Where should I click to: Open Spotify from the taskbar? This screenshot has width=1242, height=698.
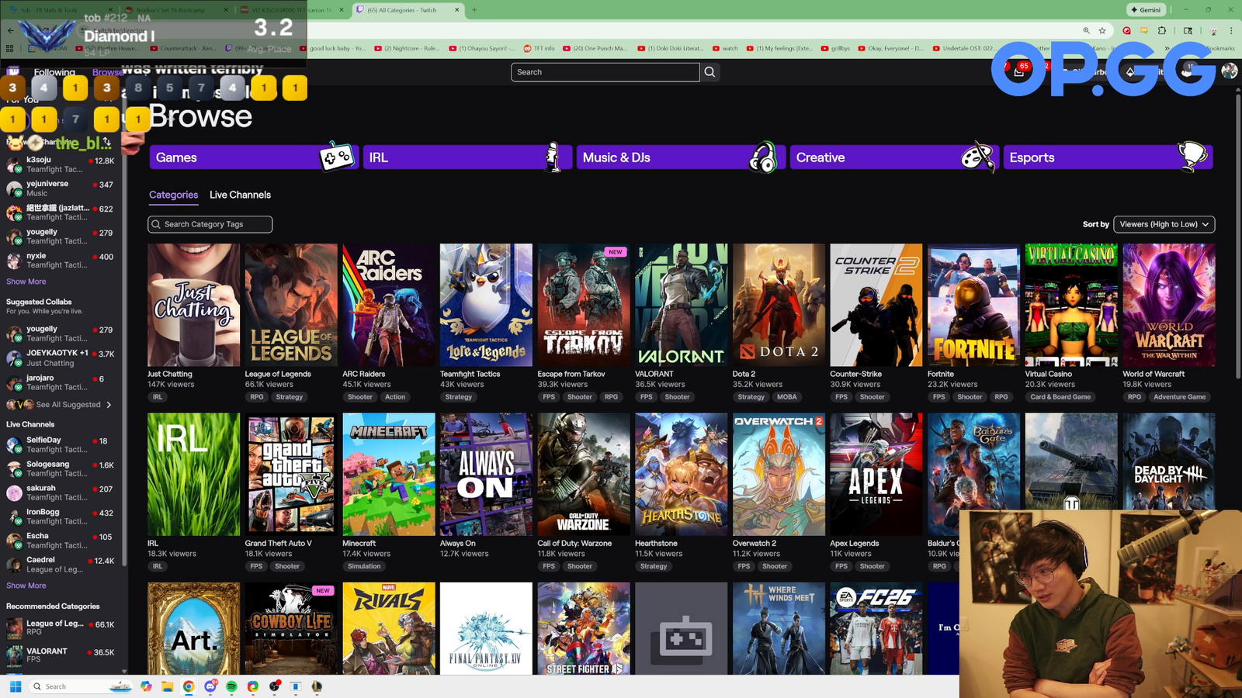[x=231, y=686]
